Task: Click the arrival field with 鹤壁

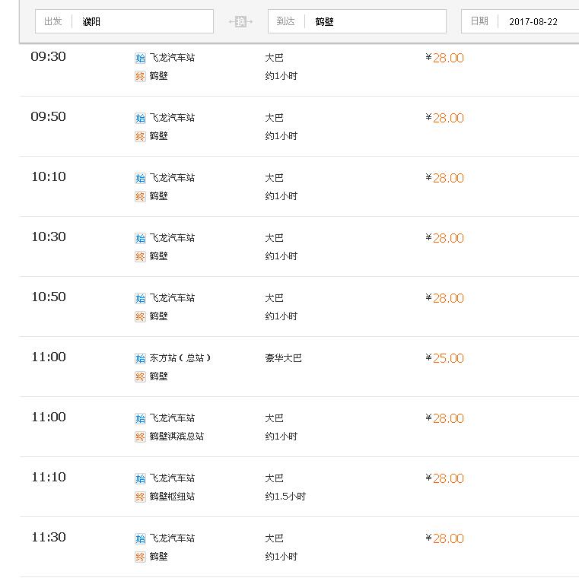Action: point(357,21)
